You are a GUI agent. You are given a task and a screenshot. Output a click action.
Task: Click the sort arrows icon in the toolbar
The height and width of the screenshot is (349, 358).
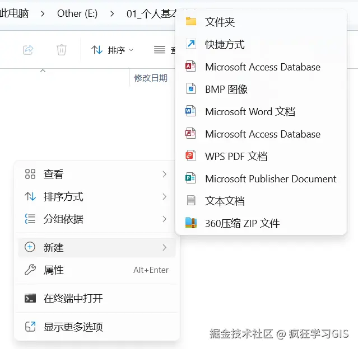(x=96, y=50)
